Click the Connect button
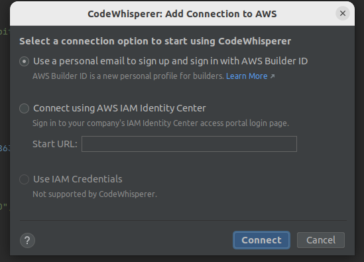 (261, 240)
